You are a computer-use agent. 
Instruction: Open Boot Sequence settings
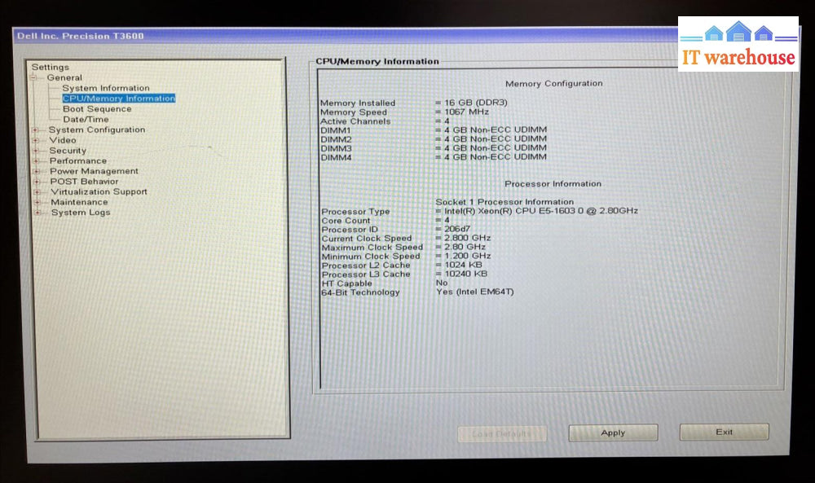point(97,109)
